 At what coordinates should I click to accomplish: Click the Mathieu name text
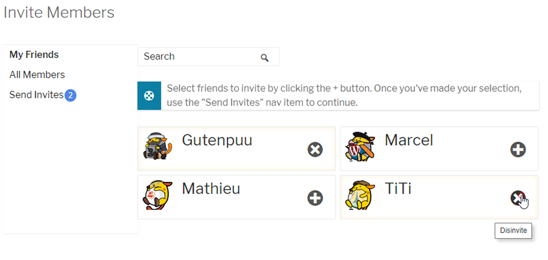tap(211, 188)
